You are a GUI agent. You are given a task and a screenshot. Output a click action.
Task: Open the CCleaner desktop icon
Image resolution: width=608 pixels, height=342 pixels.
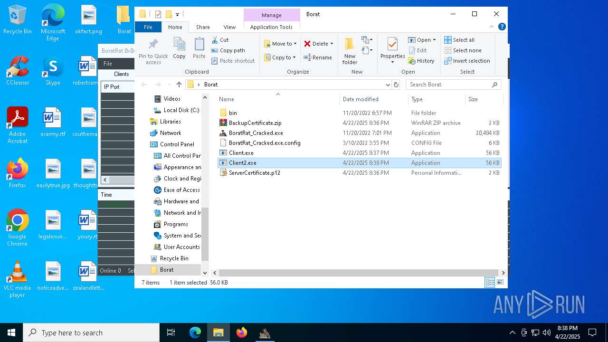coord(18,71)
